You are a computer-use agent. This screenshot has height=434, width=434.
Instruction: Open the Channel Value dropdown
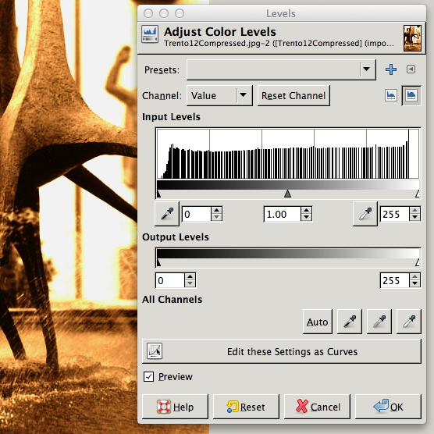coord(219,96)
